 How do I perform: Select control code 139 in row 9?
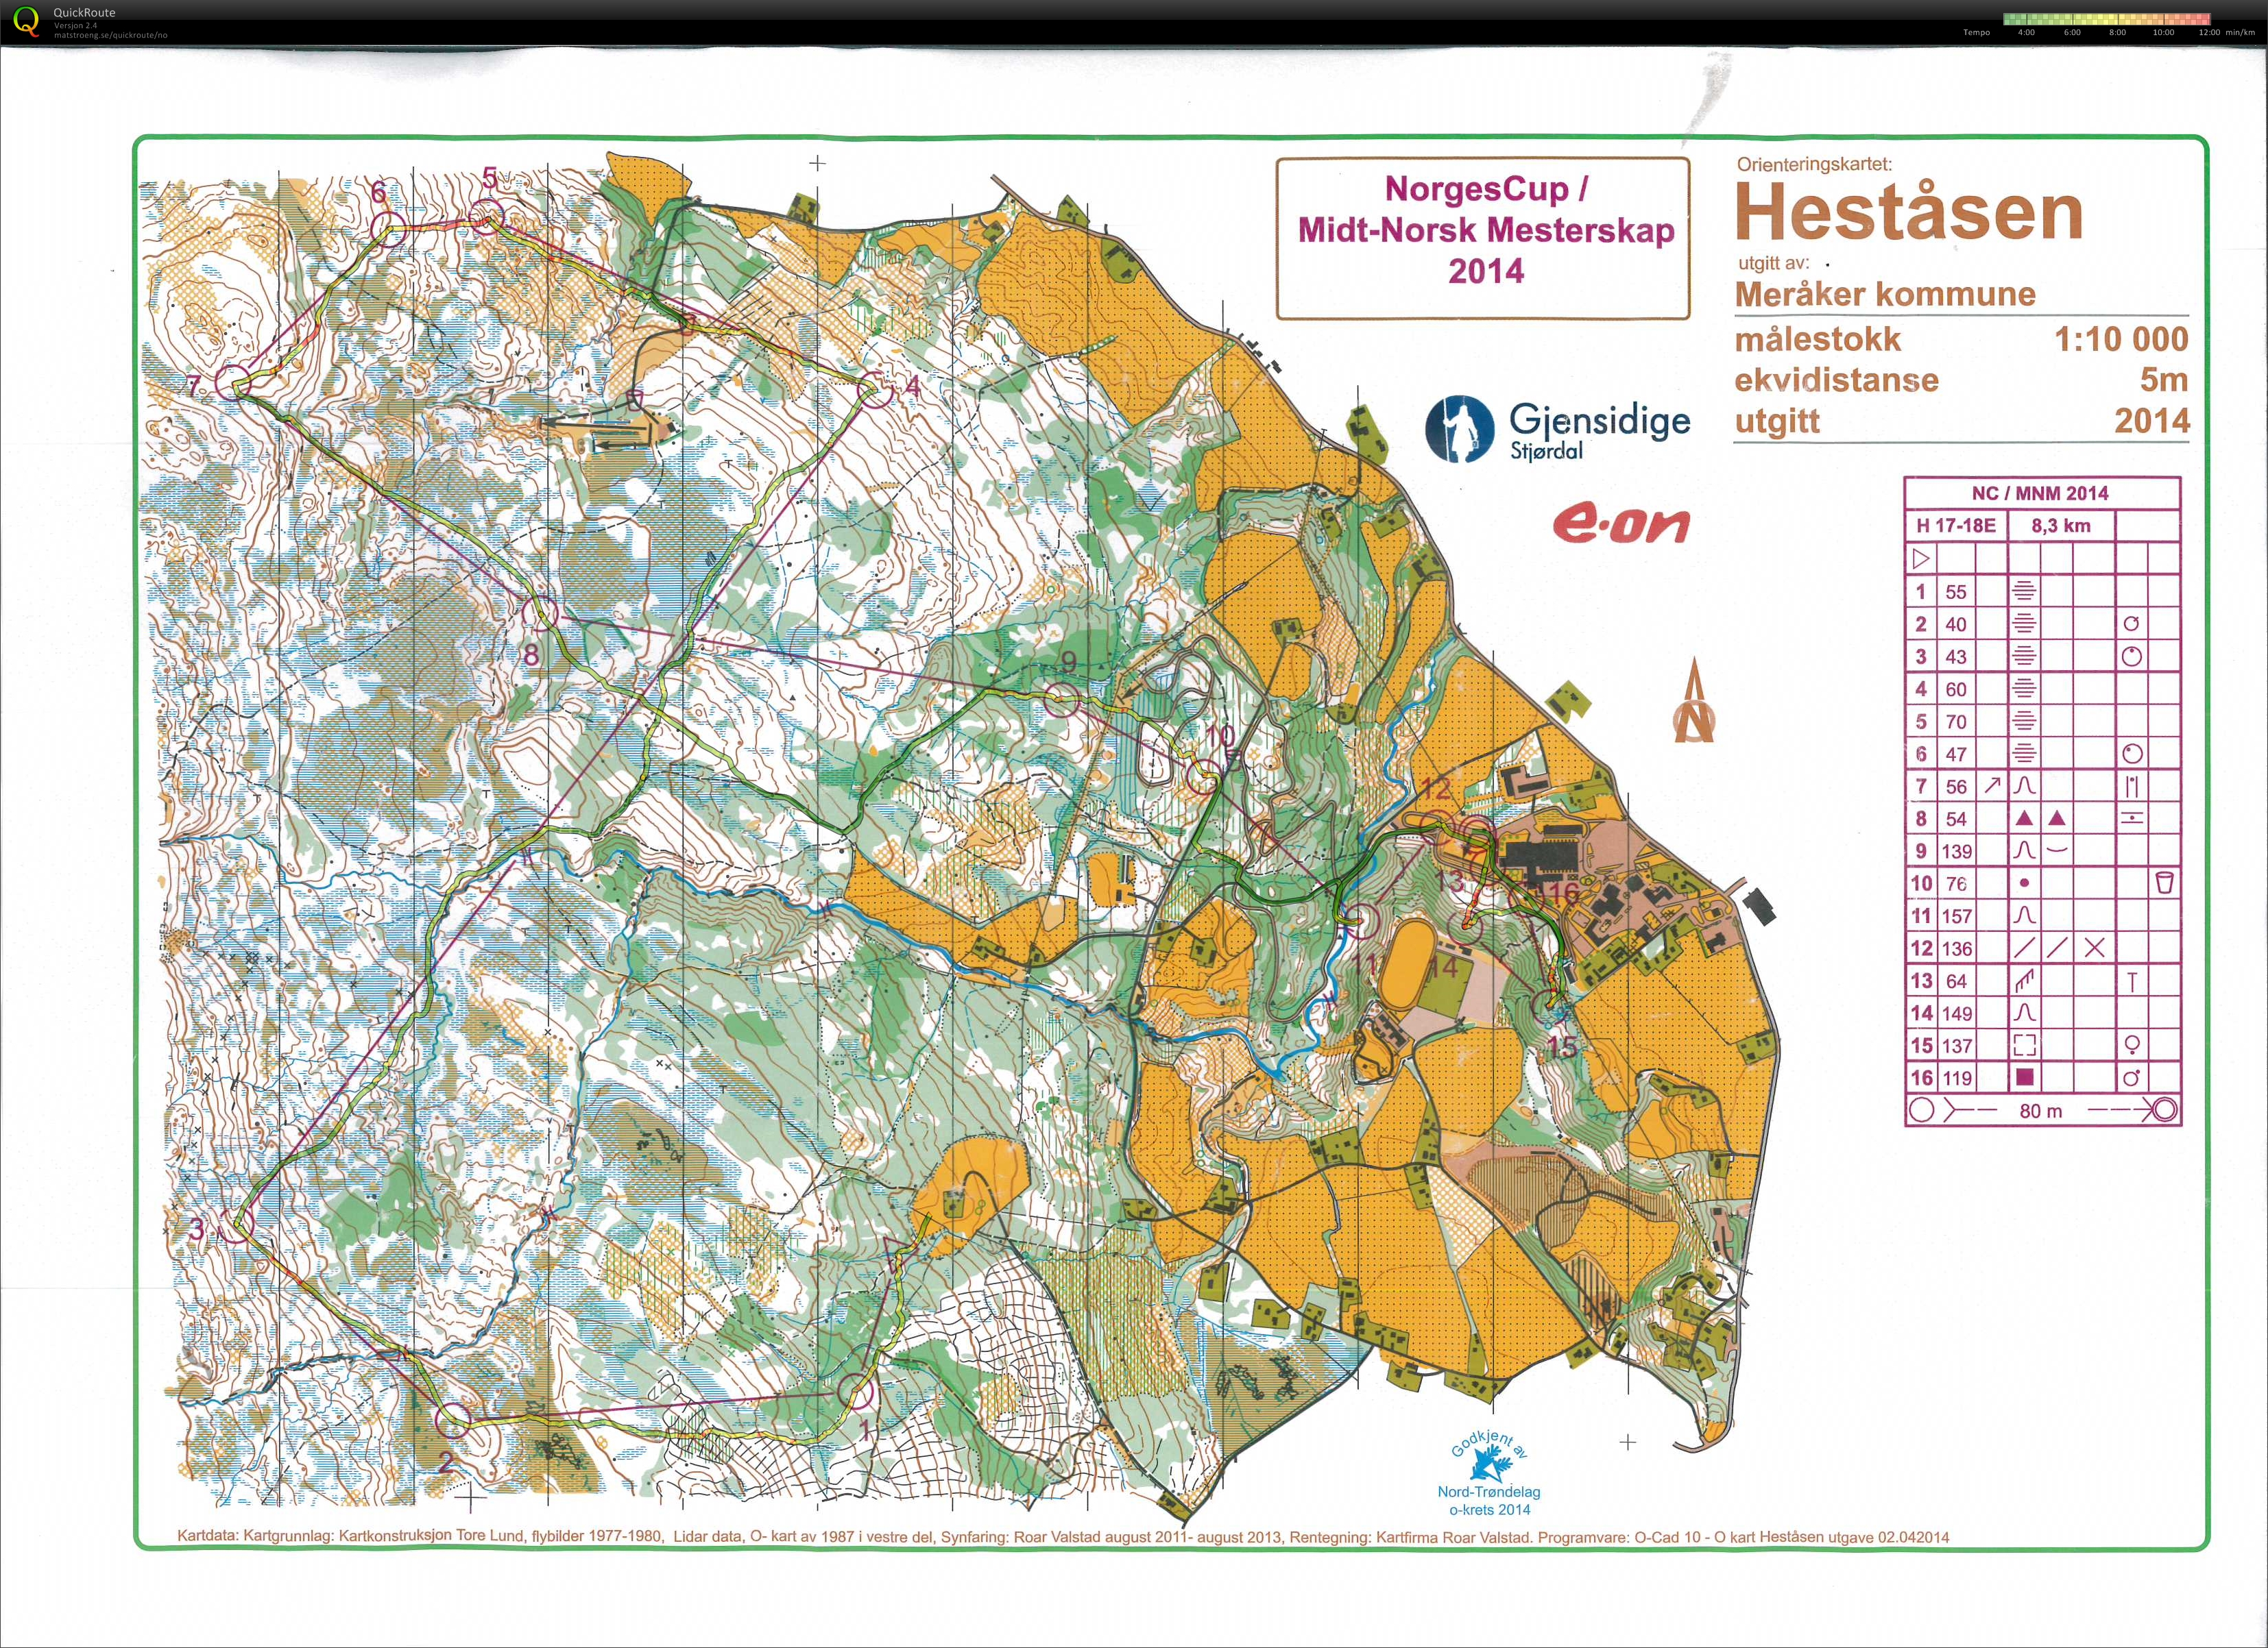point(1956,852)
